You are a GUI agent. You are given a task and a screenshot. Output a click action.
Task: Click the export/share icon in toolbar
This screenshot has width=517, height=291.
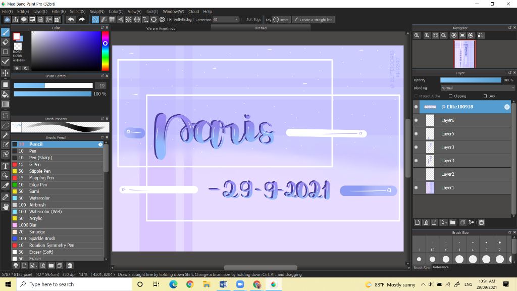pos(16,20)
